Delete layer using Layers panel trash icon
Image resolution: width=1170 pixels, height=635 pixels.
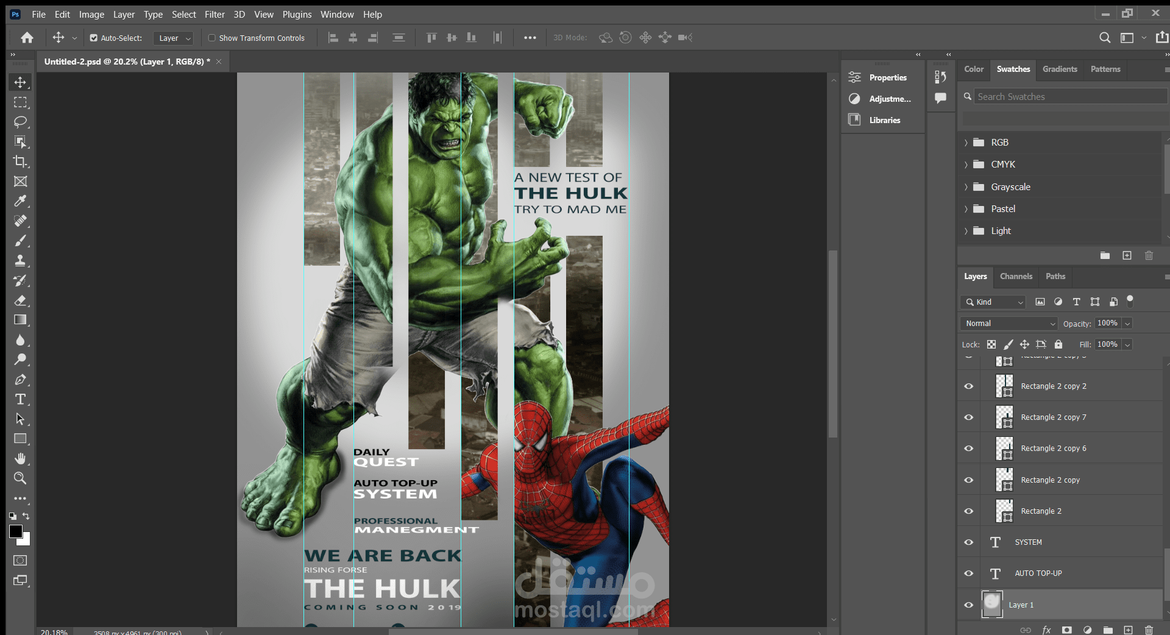1149,630
